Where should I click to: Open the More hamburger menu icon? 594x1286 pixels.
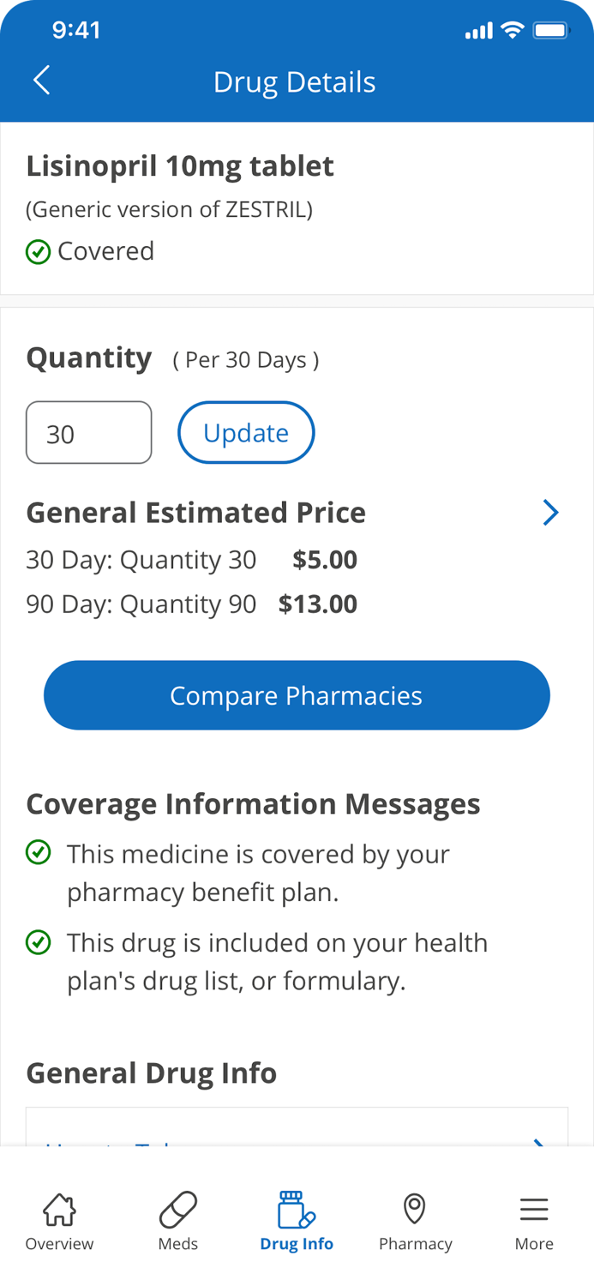point(534,1209)
